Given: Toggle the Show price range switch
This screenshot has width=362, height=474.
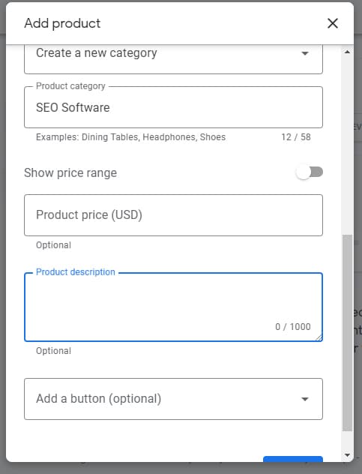Looking at the screenshot, I should (x=310, y=172).
